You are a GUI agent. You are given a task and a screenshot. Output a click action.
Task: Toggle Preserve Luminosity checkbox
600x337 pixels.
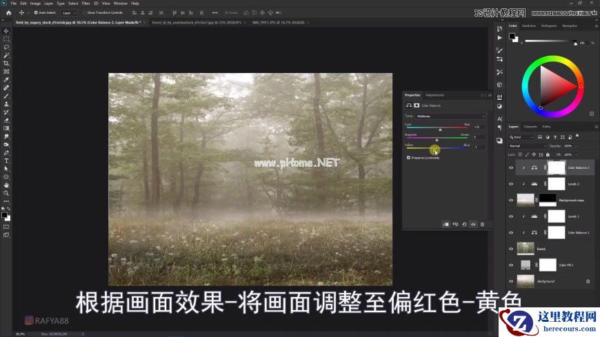[x=408, y=158]
